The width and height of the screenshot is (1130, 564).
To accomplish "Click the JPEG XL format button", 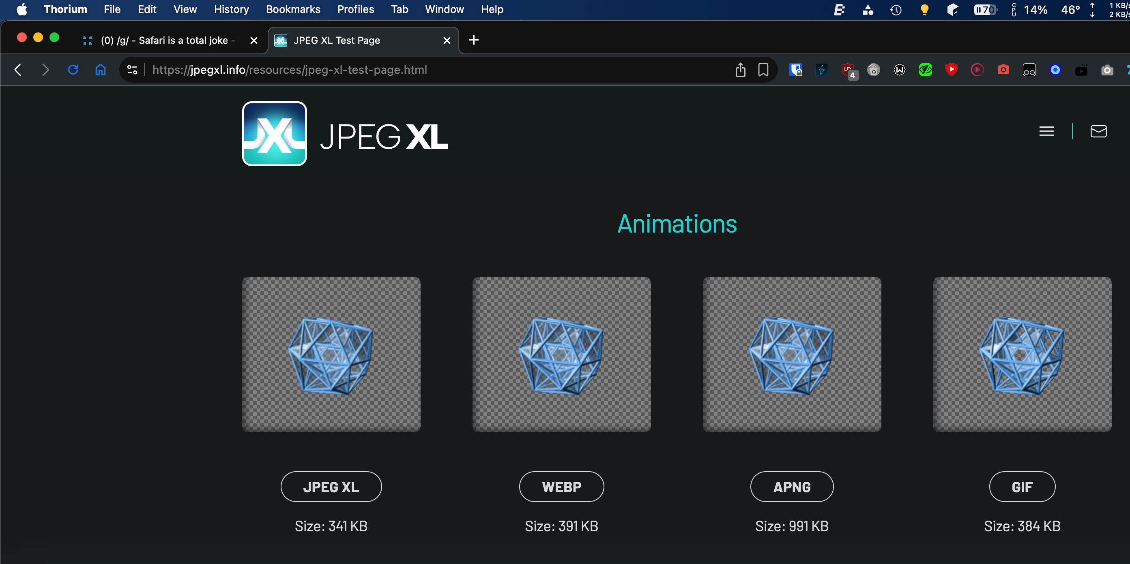I will [x=331, y=487].
